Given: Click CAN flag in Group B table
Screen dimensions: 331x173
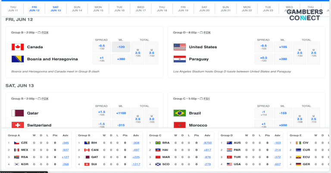Looking at the screenshot, I should click(87, 150).
